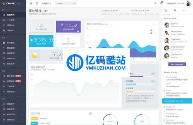Click the sitemap icon for 代理系统
This screenshot has width=193, height=125.
pyautogui.click(x=4, y=81)
